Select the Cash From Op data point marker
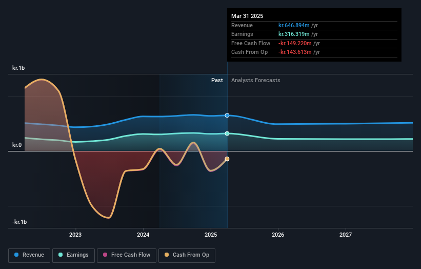Screen dimensions: 421x269 227,159
